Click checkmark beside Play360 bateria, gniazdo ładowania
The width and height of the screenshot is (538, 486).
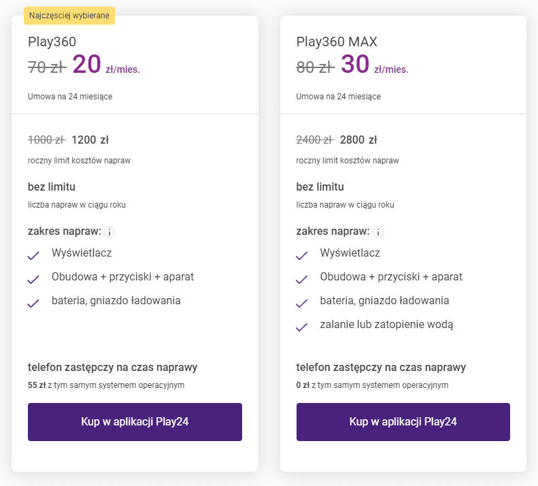(33, 304)
